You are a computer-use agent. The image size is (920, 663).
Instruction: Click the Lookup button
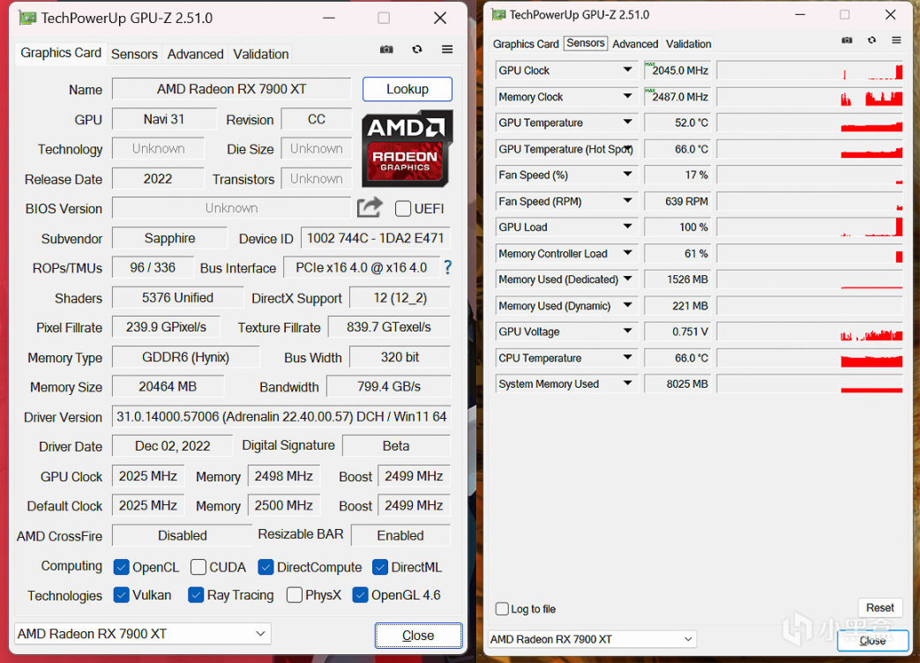click(x=408, y=89)
